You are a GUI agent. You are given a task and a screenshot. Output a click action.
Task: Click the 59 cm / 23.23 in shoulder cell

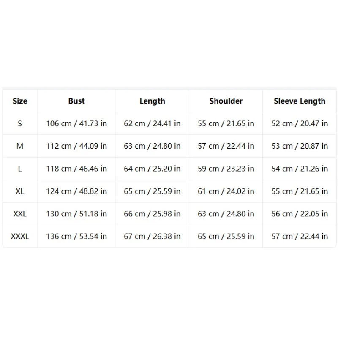(226, 169)
